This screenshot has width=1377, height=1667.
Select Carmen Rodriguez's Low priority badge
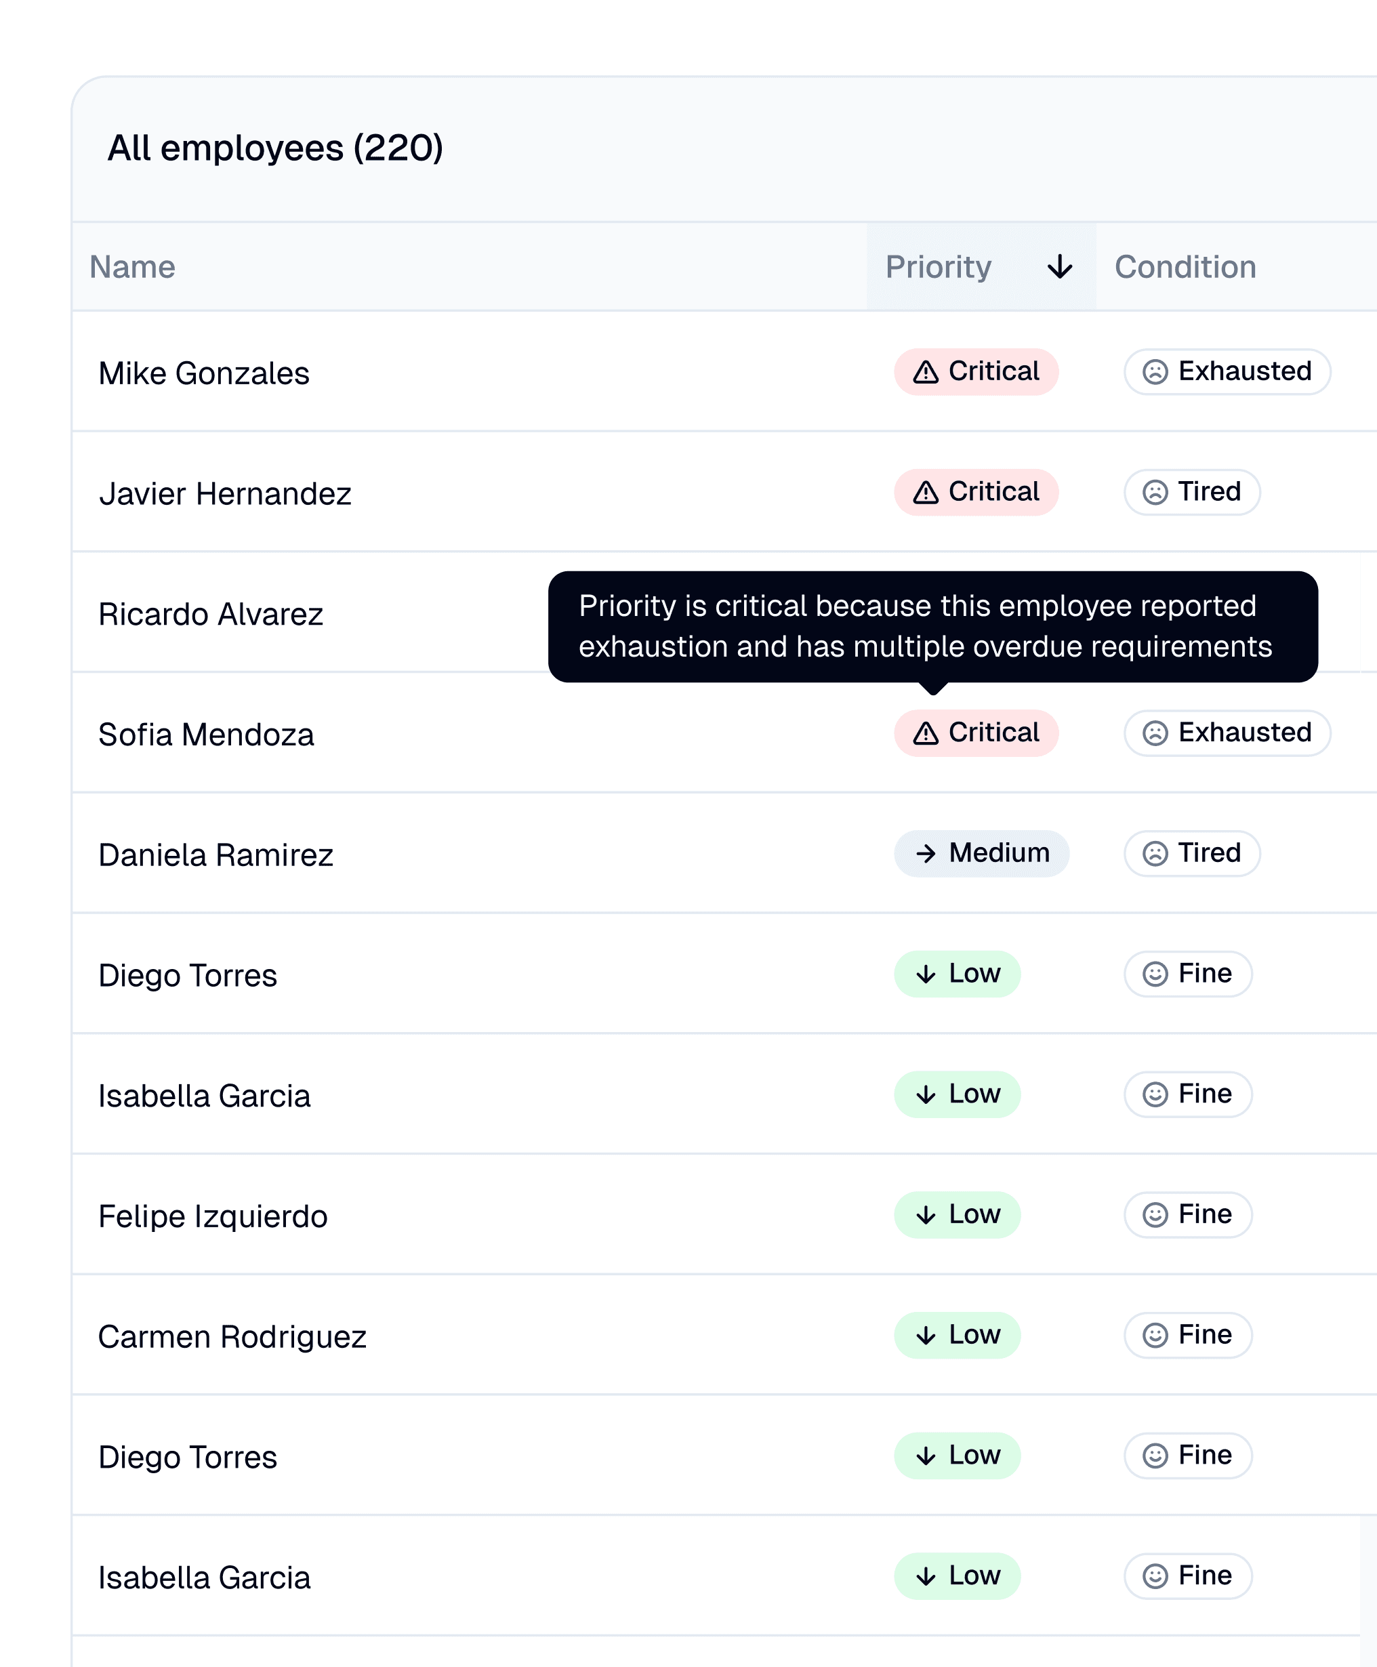pyautogui.click(x=958, y=1336)
